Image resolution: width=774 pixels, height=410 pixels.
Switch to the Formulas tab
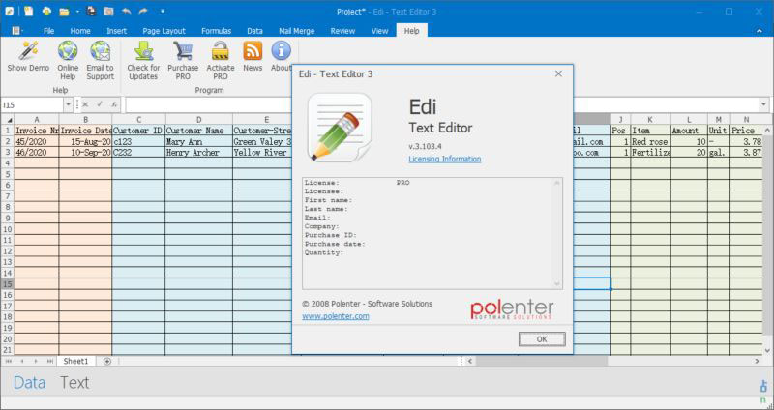click(x=216, y=31)
